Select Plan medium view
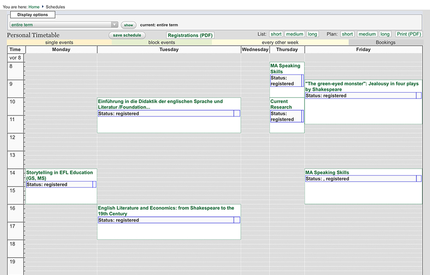This screenshot has height=275, width=430. (367, 34)
